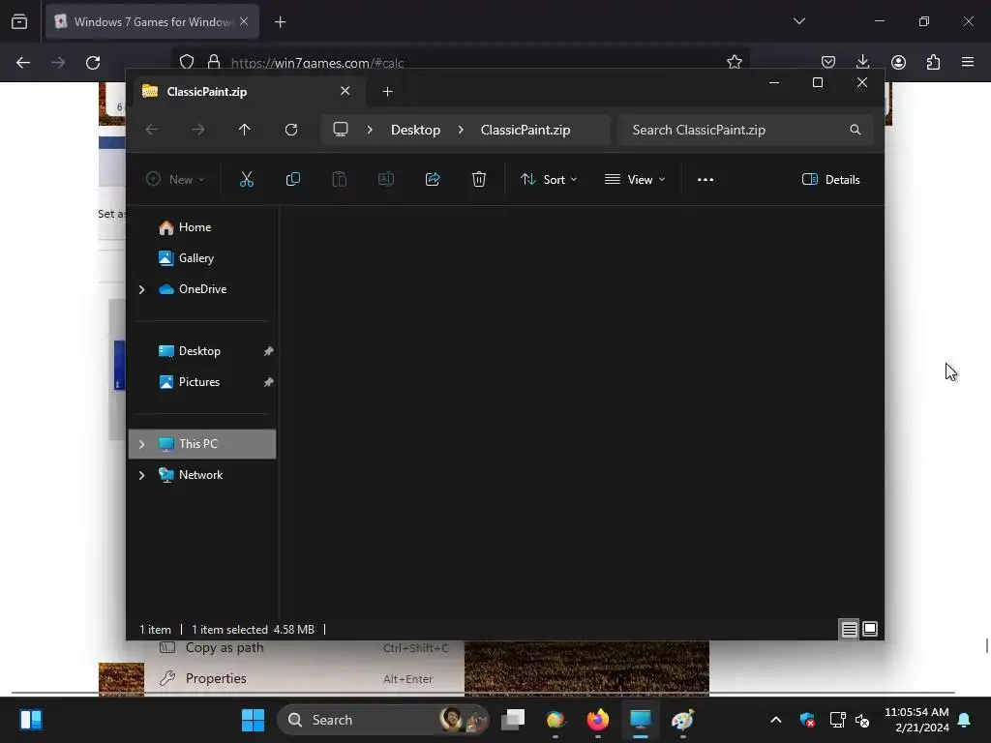This screenshot has width=991, height=743.
Task: Open the Widgets button on the taskbar
Action: (31, 720)
